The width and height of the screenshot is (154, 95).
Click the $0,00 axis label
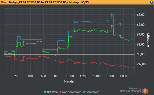(x=141, y=54)
